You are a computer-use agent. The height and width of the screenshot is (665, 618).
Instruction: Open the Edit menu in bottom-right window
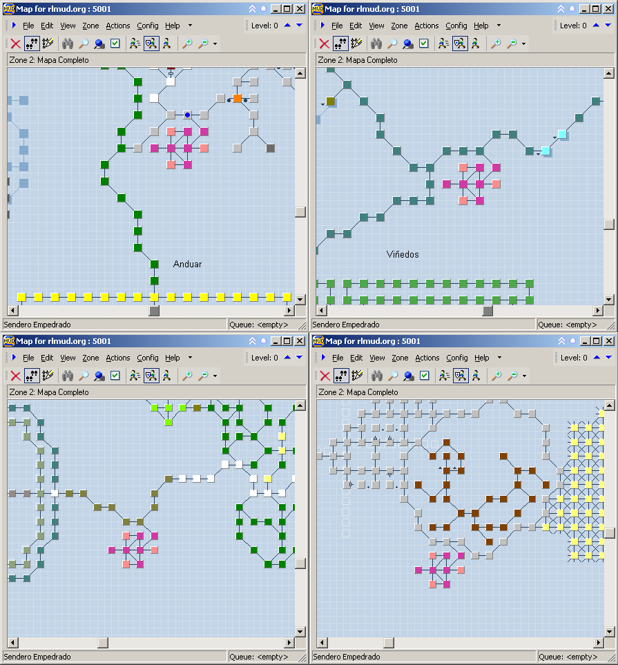click(x=356, y=358)
